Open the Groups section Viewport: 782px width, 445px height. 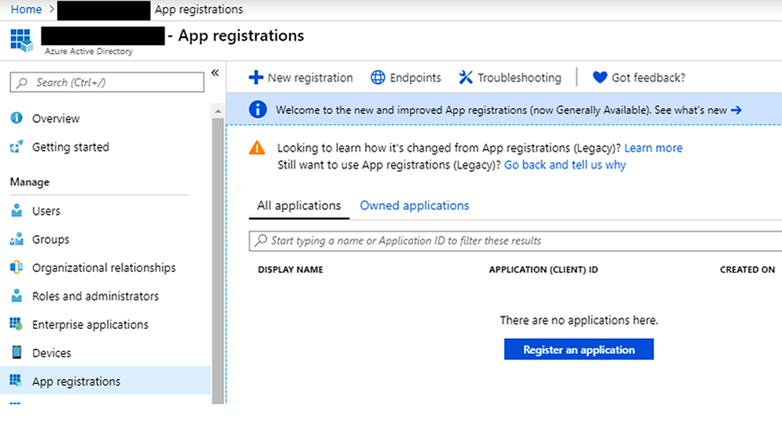[x=50, y=239]
